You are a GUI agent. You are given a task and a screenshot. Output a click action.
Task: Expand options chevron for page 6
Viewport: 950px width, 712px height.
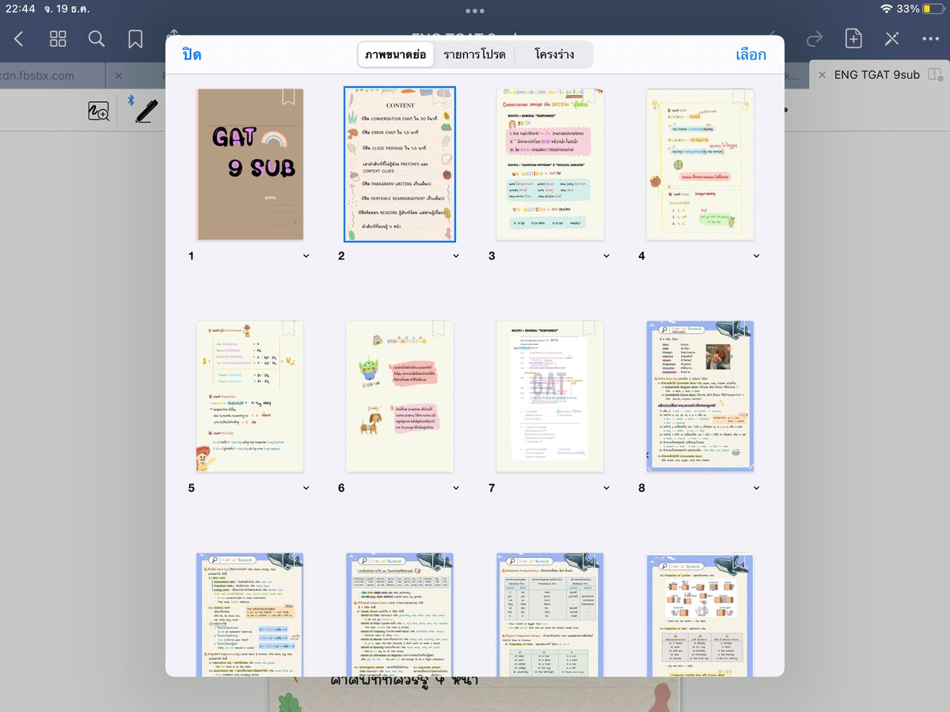[456, 489]
